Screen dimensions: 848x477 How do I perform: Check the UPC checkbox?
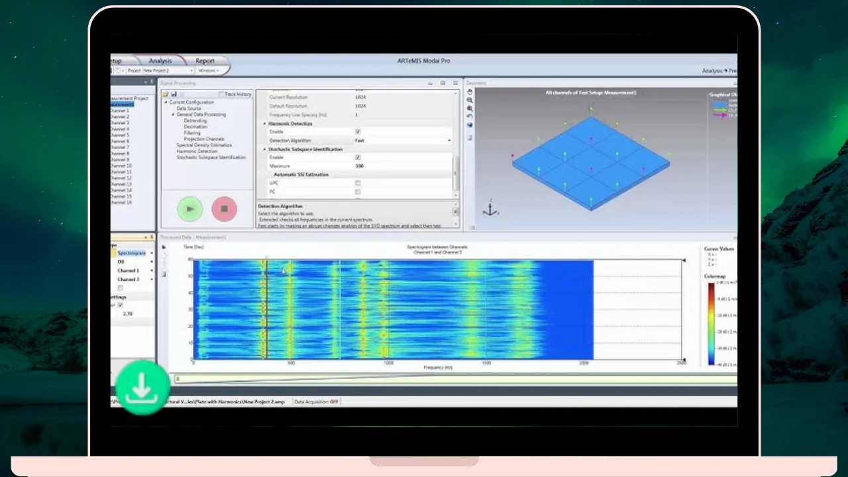pos(358,183)
